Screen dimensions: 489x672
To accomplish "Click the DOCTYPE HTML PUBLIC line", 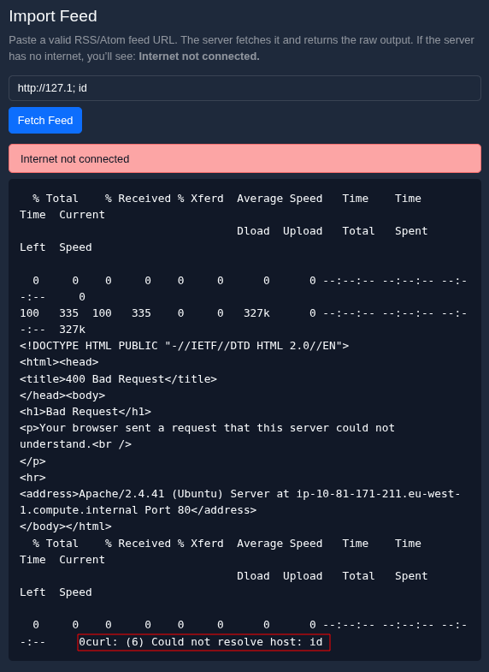I will coord(185,346).
